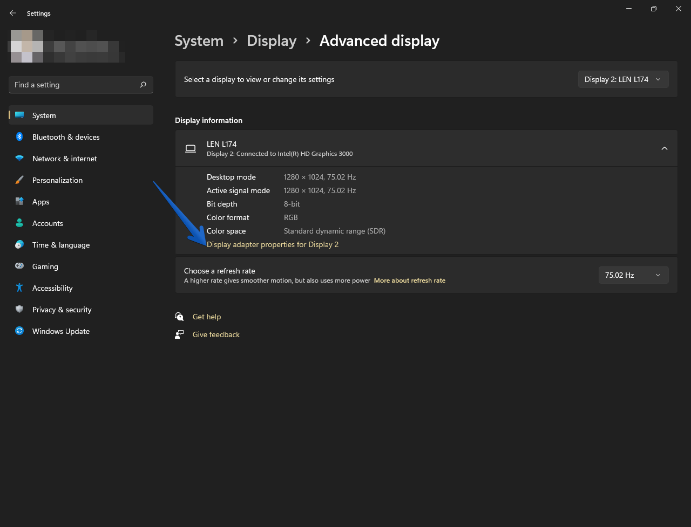
Task: Click the Desktop mode value 1280 × 1024
Action: point(320,177)
